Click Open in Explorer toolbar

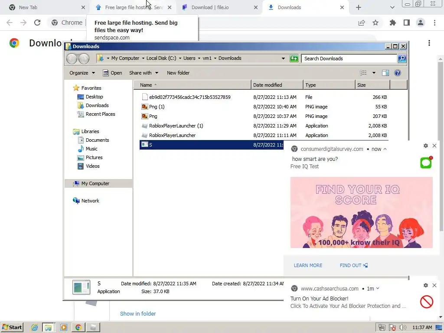click(112, 73)
